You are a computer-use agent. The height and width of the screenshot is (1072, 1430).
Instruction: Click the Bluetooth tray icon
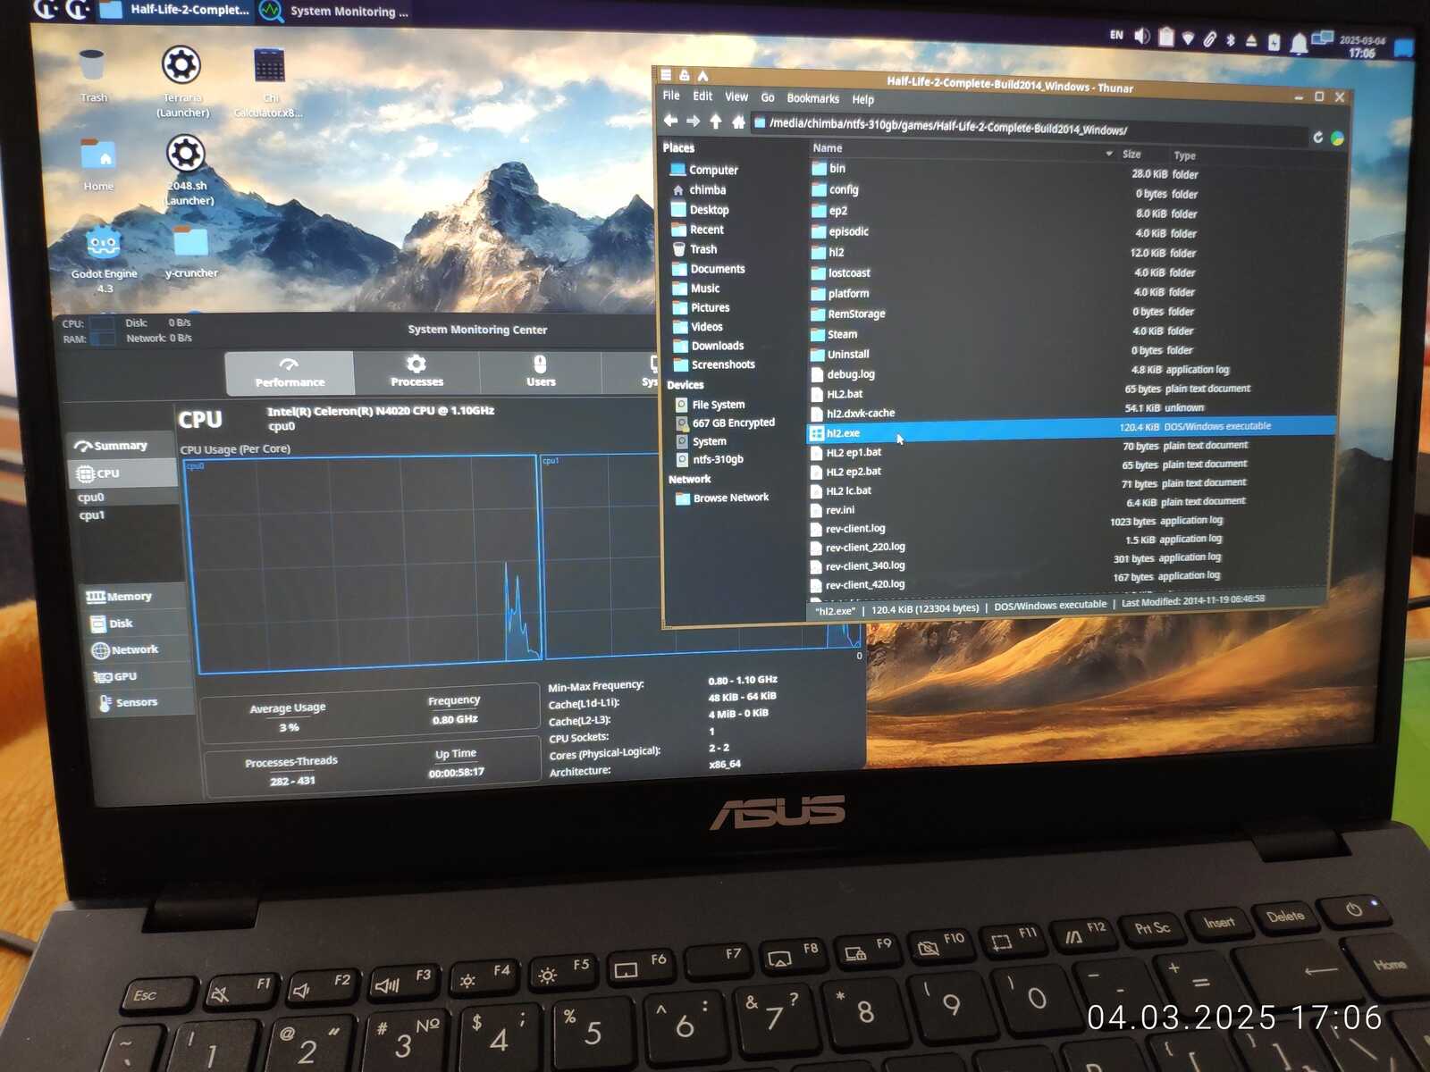point(1230,39)
